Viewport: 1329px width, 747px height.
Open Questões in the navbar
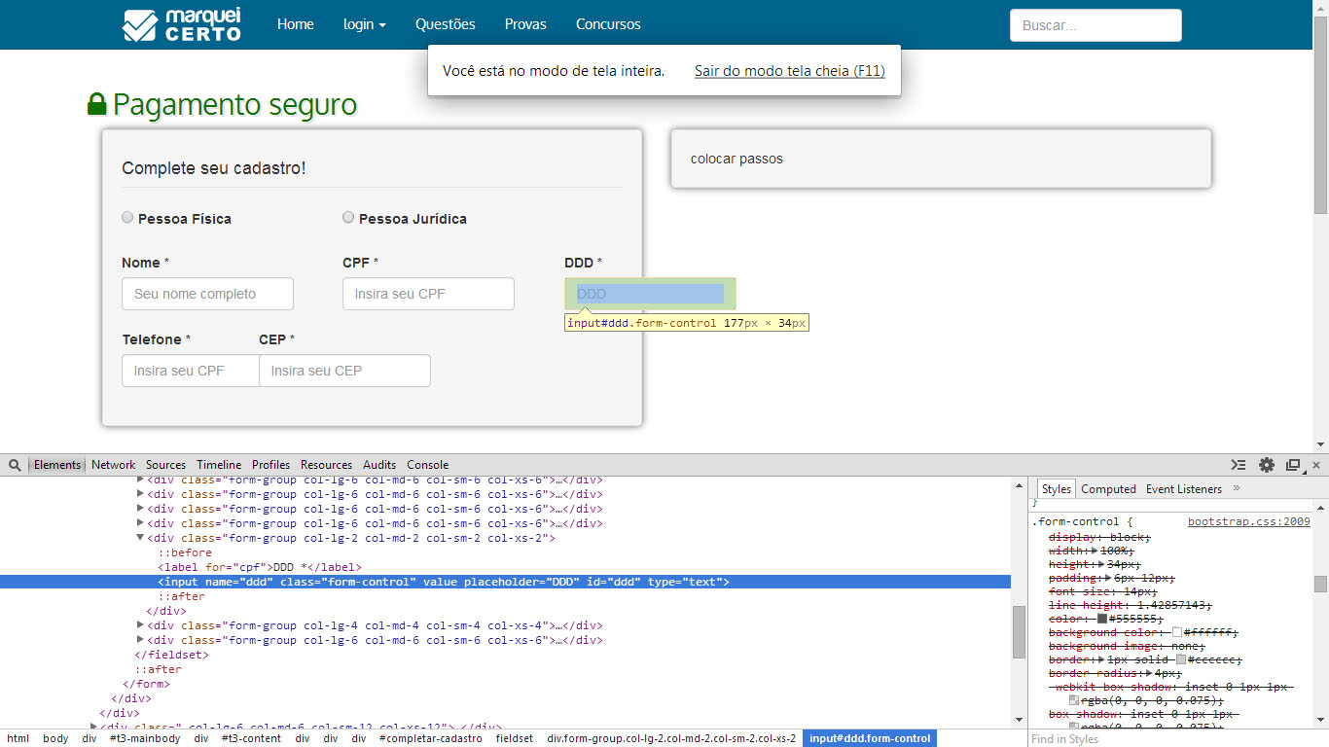tap(446, 24)
